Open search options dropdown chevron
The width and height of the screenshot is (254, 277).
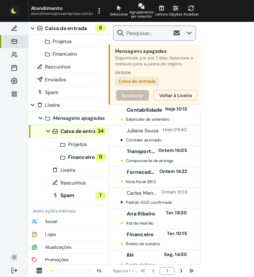[189, 33]
